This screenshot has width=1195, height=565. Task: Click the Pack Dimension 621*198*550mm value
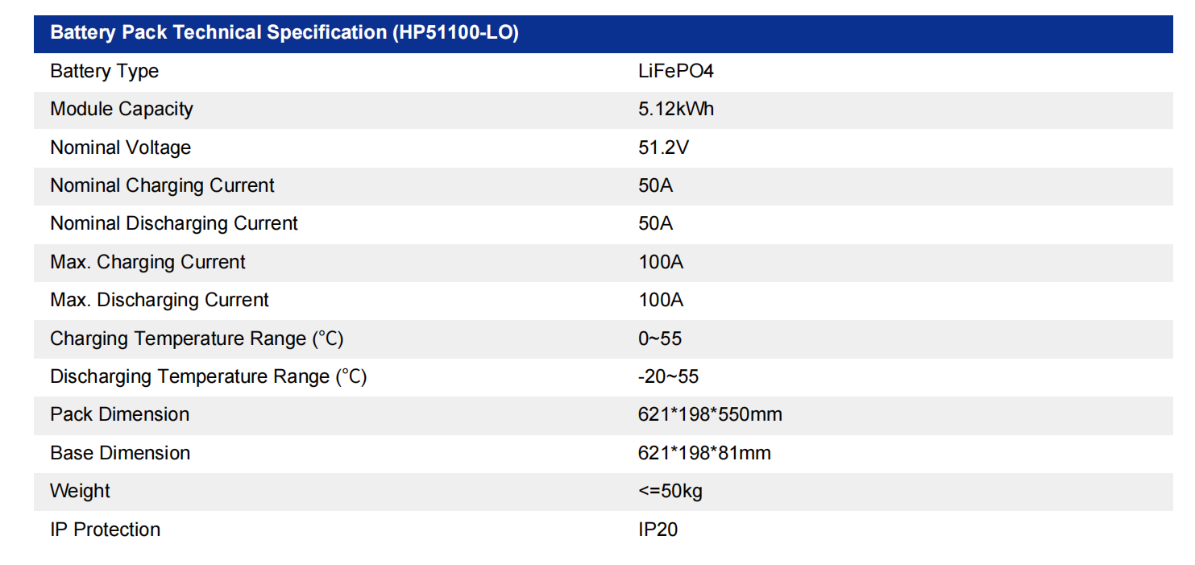pos(709,414)
